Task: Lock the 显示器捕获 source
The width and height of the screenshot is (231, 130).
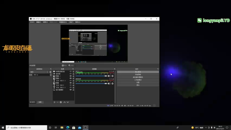Action: [73, 90]
